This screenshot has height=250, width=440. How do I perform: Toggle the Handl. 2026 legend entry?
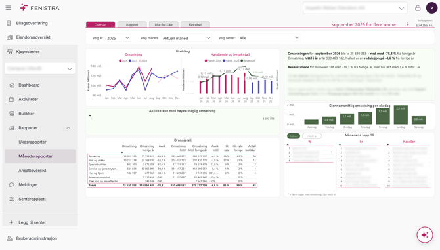point(213,60)
